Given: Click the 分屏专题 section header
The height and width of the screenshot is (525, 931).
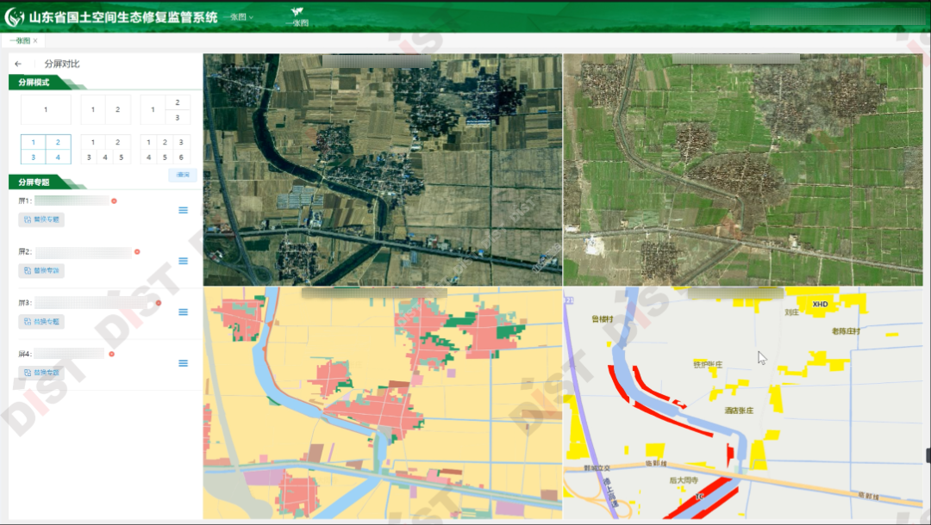Looking at the screenshot, I should pyautogui.click(x=34, y=182).
